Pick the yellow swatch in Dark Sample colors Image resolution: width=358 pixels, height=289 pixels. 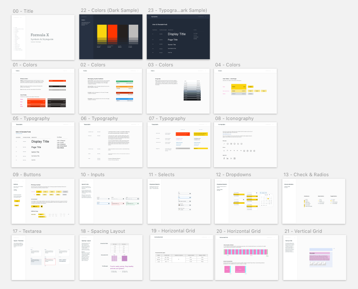pyautogui.click(x=102, y=34)
